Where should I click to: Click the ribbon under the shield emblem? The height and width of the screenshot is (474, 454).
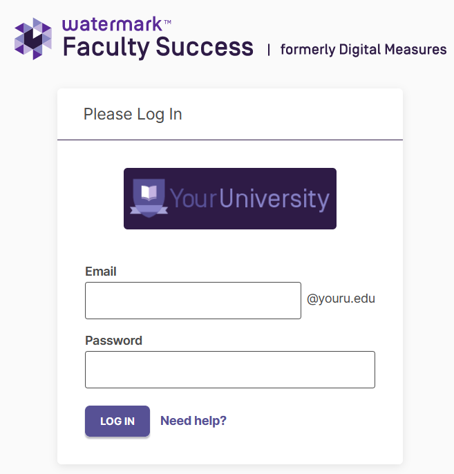[x=149, y=210]
